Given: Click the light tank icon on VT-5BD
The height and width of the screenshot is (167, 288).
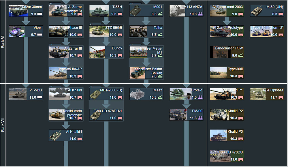Looking at the screenshot, I should tap(40, 97).
